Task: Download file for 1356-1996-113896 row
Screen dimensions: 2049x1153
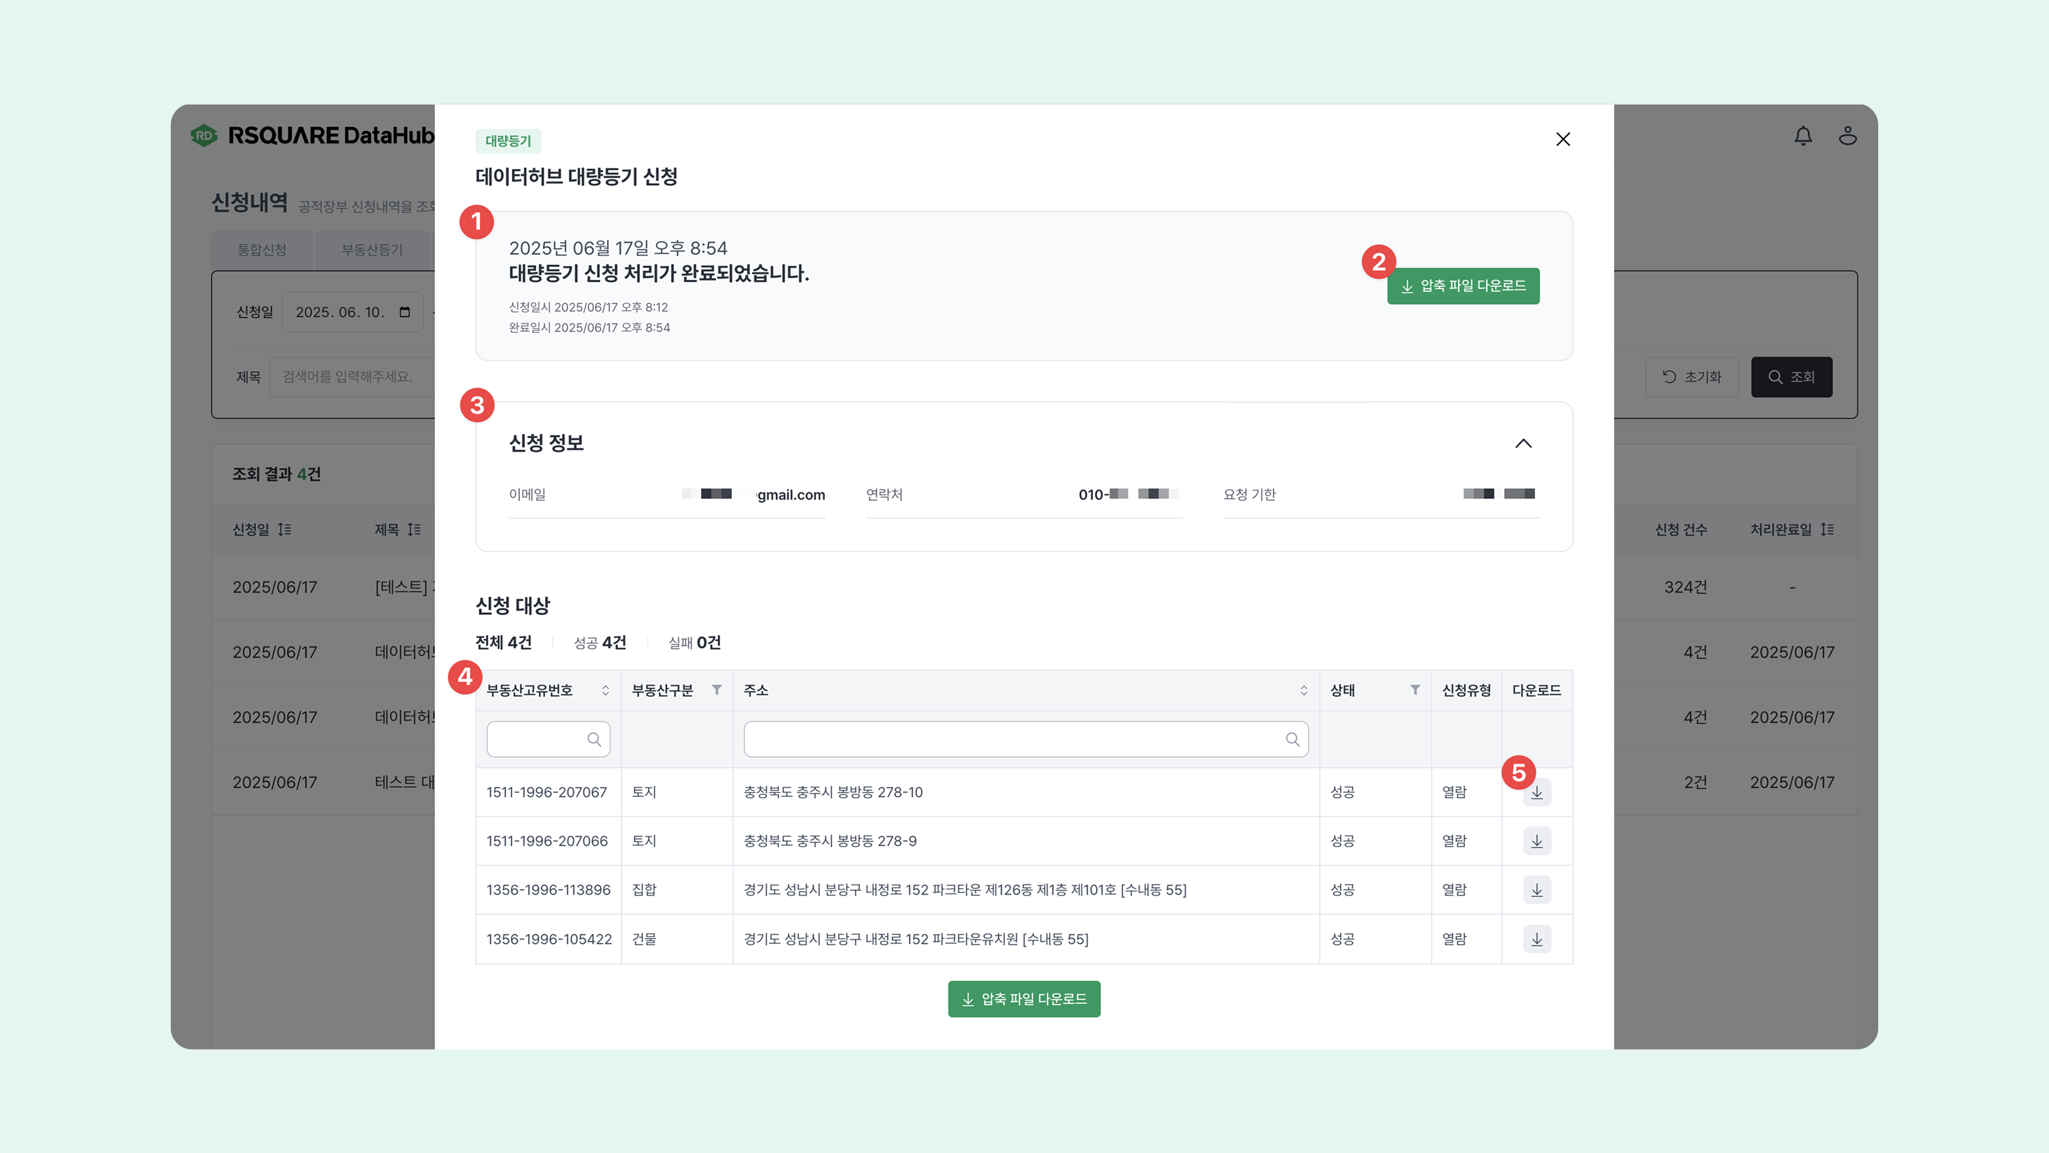Action: (x=1537, y=890)
